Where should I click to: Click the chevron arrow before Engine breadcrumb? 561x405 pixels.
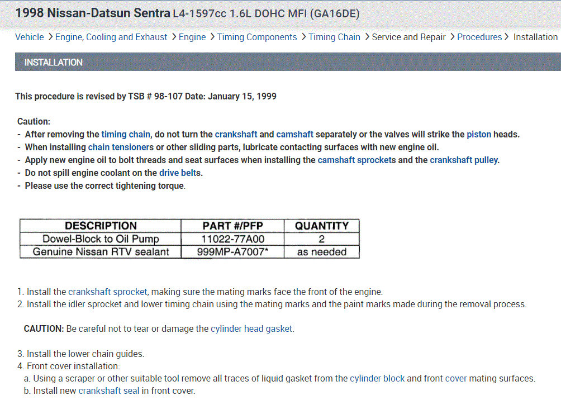[x=174, y=37]
